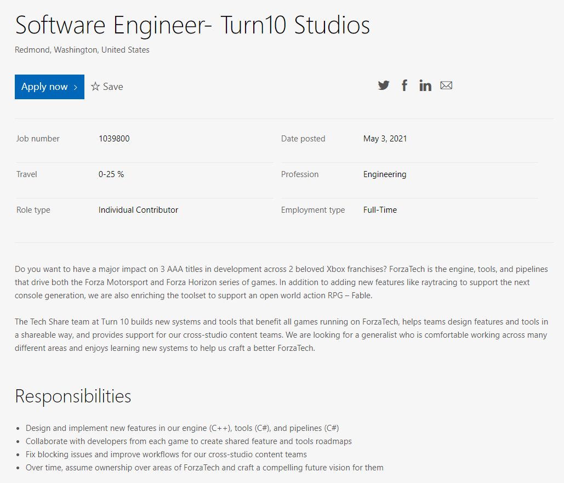Image resolution: width=564 pixels, height=483 pixels.
Task: Click the Full-Time employment type value
Action: [380, 210]
